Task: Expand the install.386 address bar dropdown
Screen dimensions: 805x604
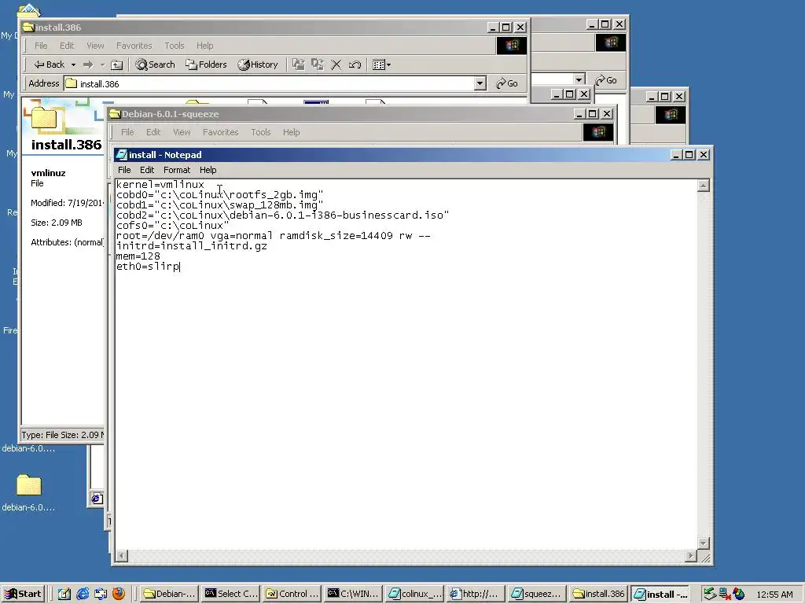Action: (480, 83)
